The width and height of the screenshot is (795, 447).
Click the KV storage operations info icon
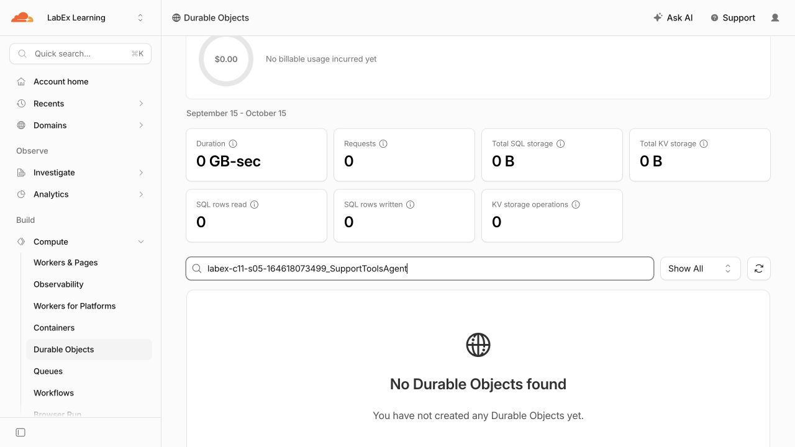(576, 204)
